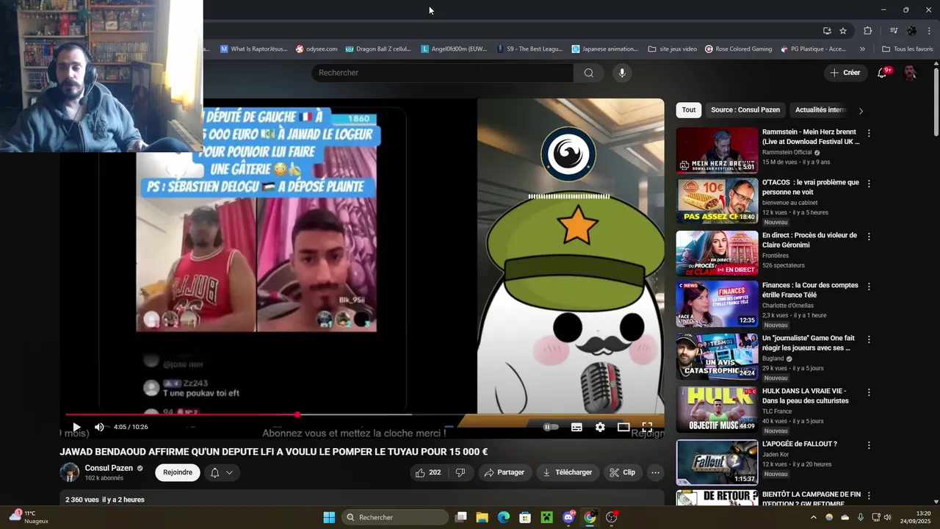Viewport: 940px width, 529px height.
Task: Click the taskbar Rechercher search box
Action: pyautogui.click(x=396, y=517)
